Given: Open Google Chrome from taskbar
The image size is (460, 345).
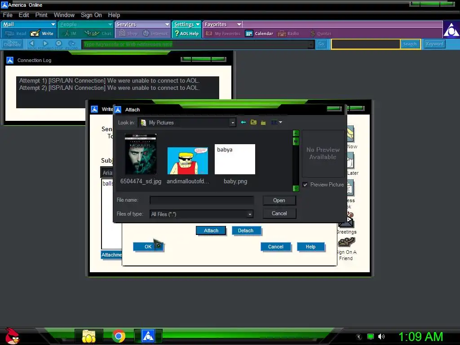Looking at the screenshot, I should click(119, 336).
